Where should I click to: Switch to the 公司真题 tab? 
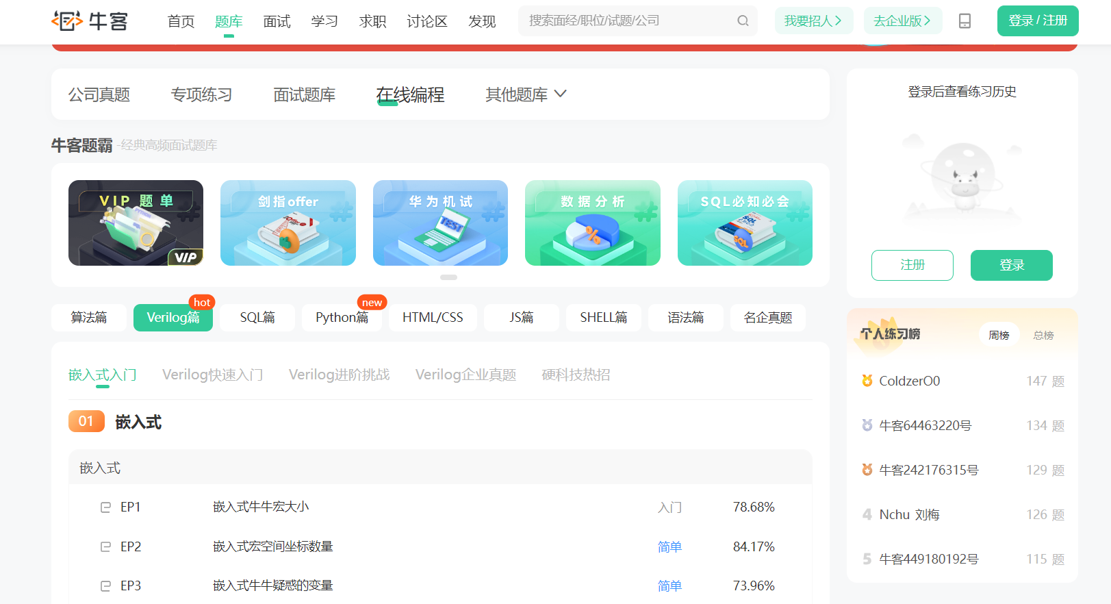(x=99, y=95)
